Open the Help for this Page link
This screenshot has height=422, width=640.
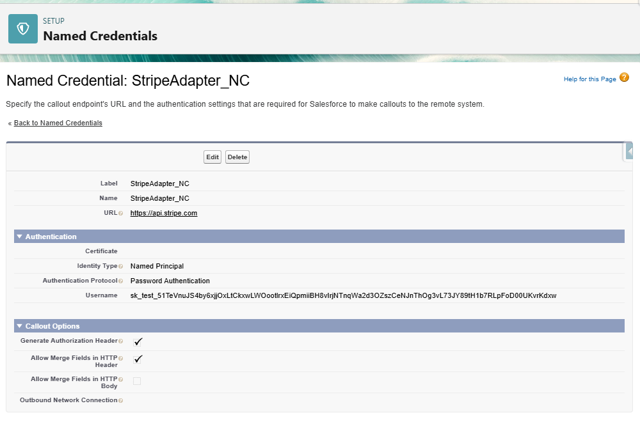590,79
